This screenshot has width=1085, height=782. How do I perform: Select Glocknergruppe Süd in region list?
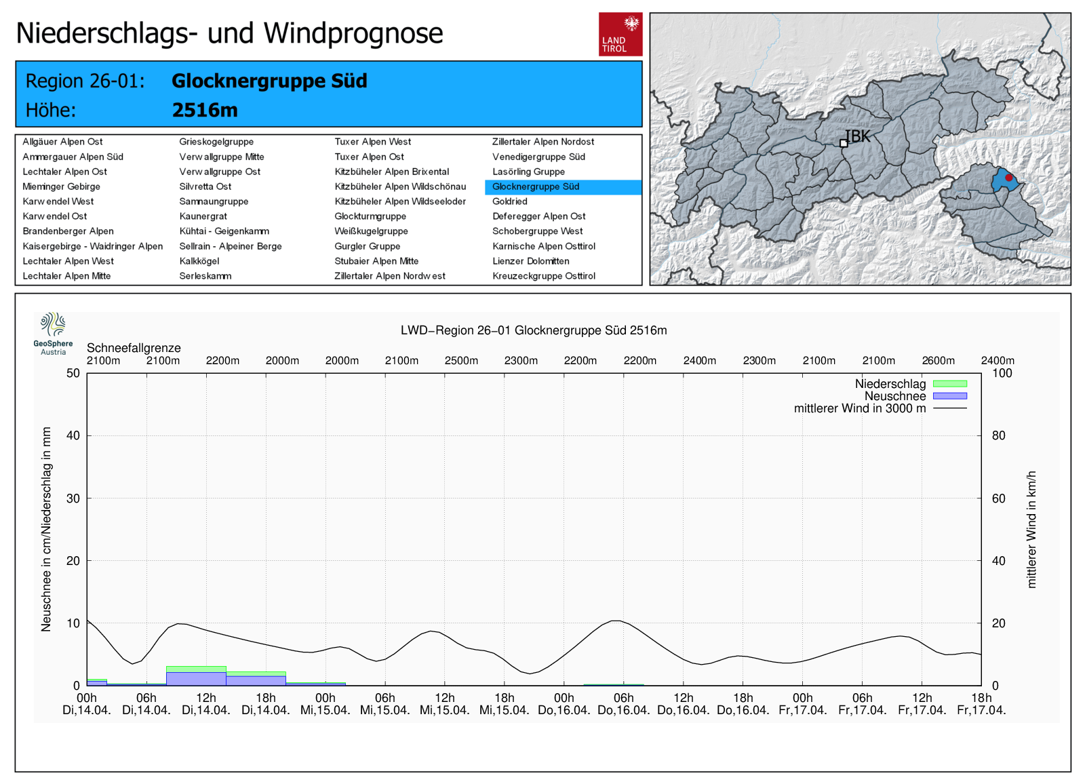click(x=536, y=187)
